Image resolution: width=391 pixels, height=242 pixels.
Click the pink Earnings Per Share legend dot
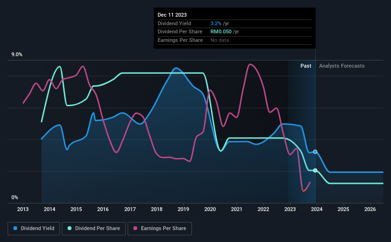click(x=135, y=228)
